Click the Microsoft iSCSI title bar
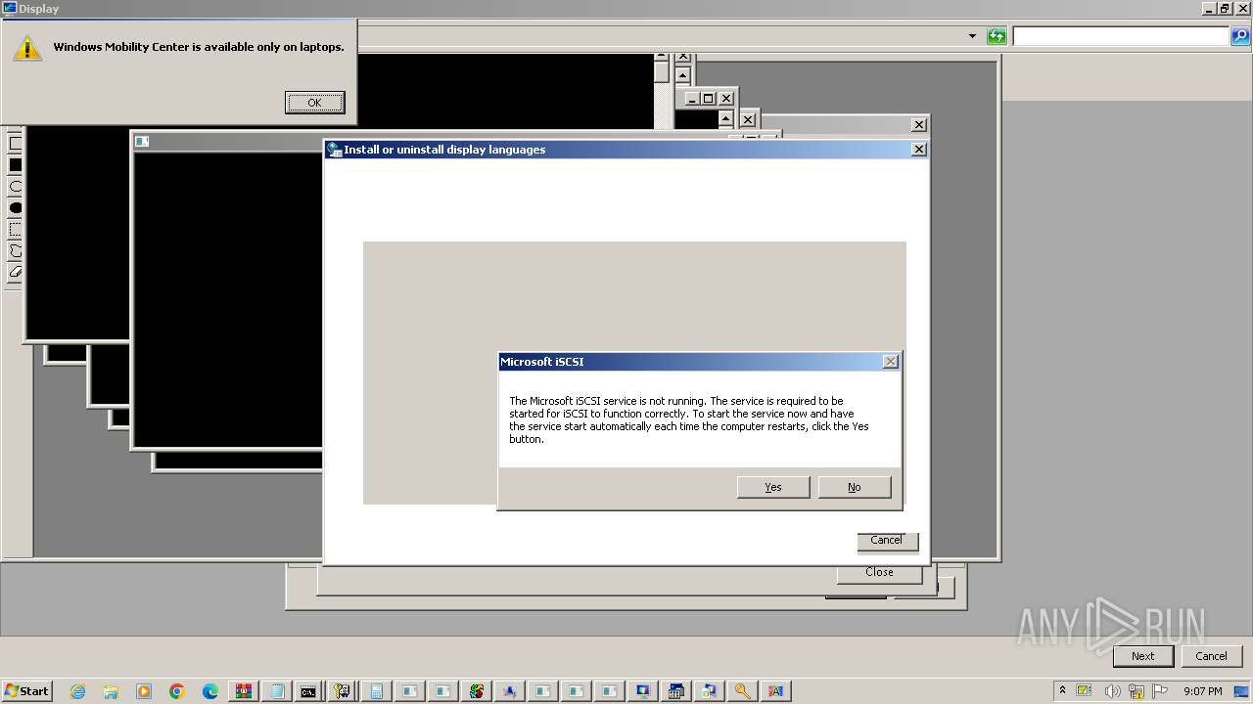The width and height of the screenshot is (1253, 704). (700, 362)
